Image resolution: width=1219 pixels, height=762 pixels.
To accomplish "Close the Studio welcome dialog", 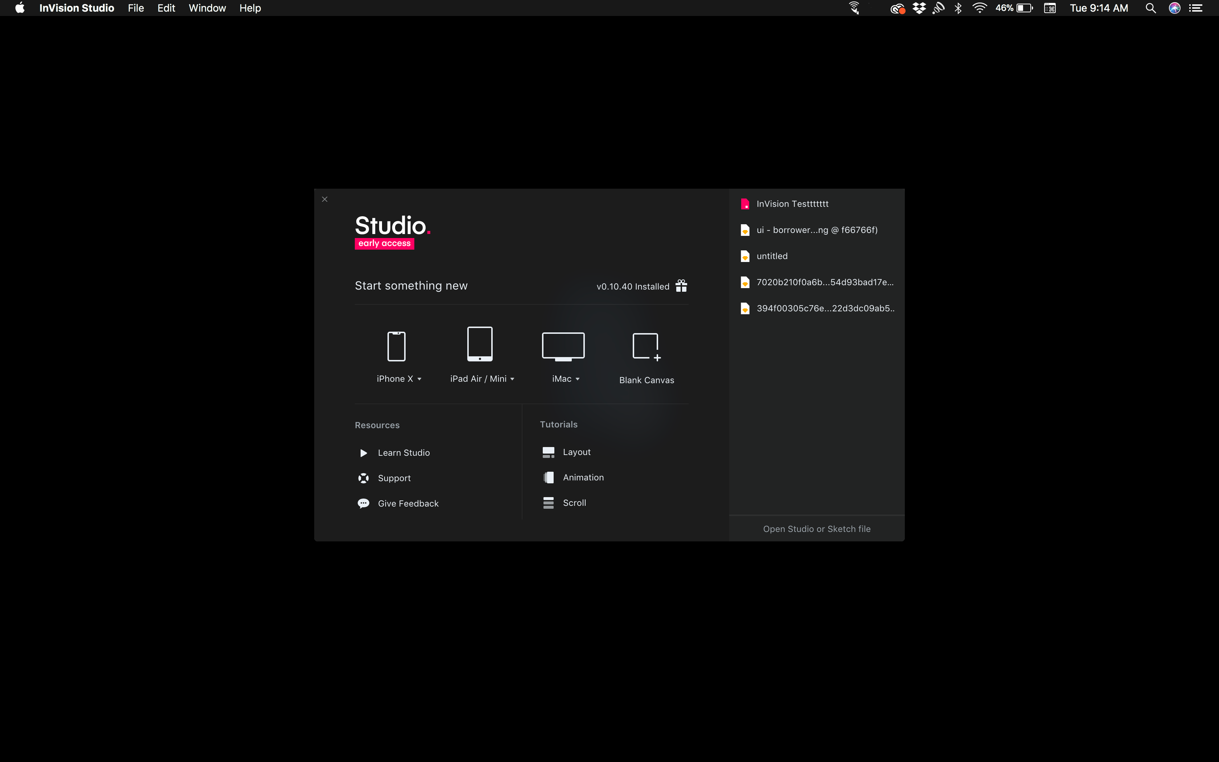I will (325, 199).
